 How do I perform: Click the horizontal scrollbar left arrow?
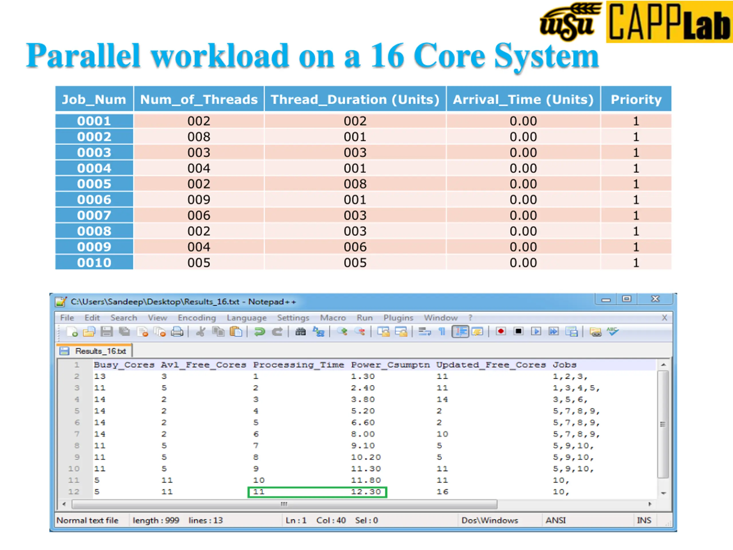(x=64, y=504)
